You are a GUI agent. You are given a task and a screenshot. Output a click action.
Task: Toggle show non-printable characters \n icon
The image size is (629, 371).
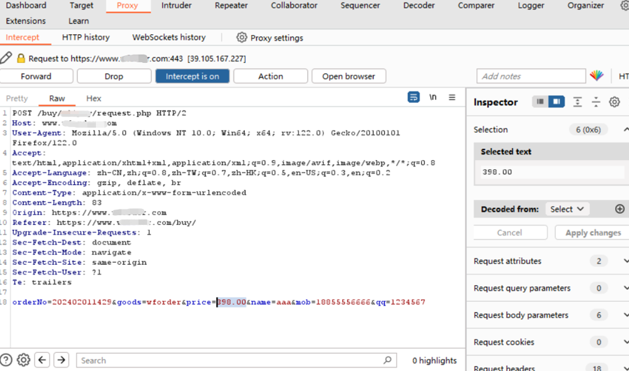[x=433, y=97]
